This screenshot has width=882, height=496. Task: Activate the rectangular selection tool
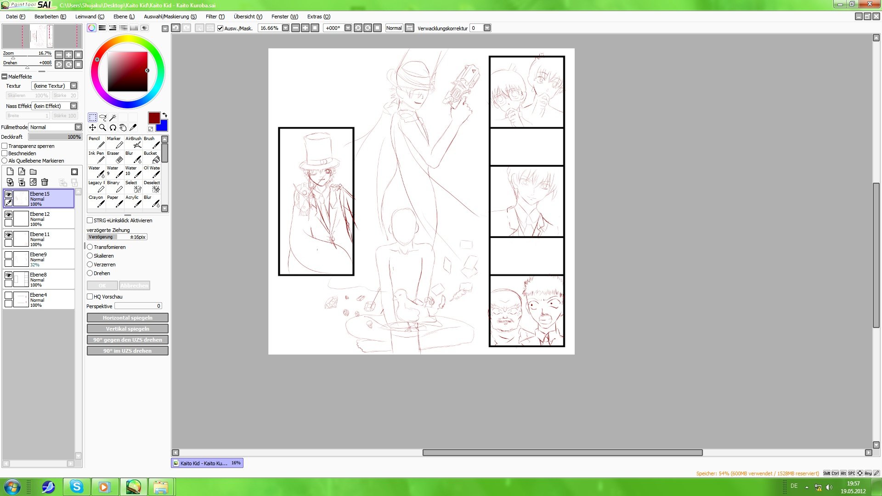coord(92,118)
